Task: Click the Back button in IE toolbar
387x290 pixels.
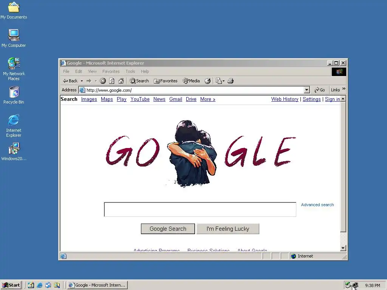Action: tap(70, 81)
